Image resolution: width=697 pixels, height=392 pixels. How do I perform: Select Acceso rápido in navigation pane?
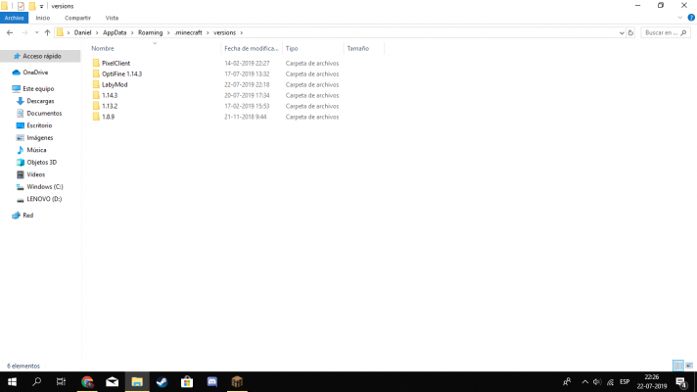[40, 56]
